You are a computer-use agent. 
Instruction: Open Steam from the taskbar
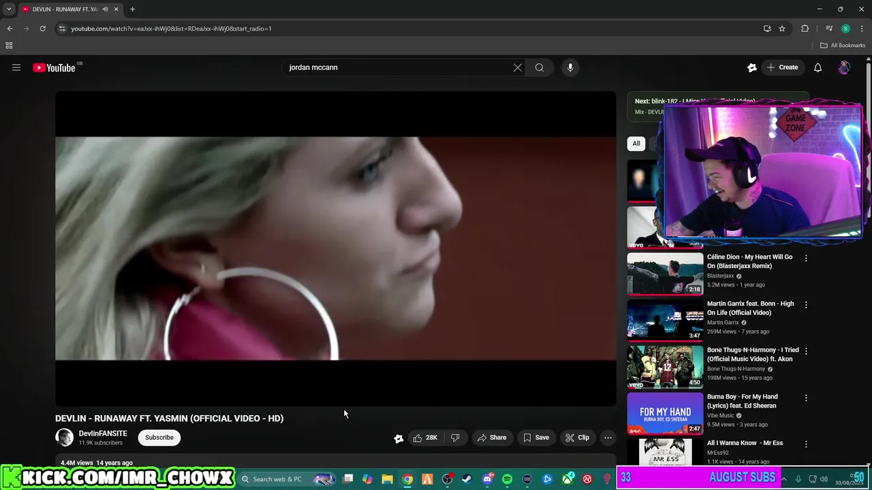tap(467, 479)
